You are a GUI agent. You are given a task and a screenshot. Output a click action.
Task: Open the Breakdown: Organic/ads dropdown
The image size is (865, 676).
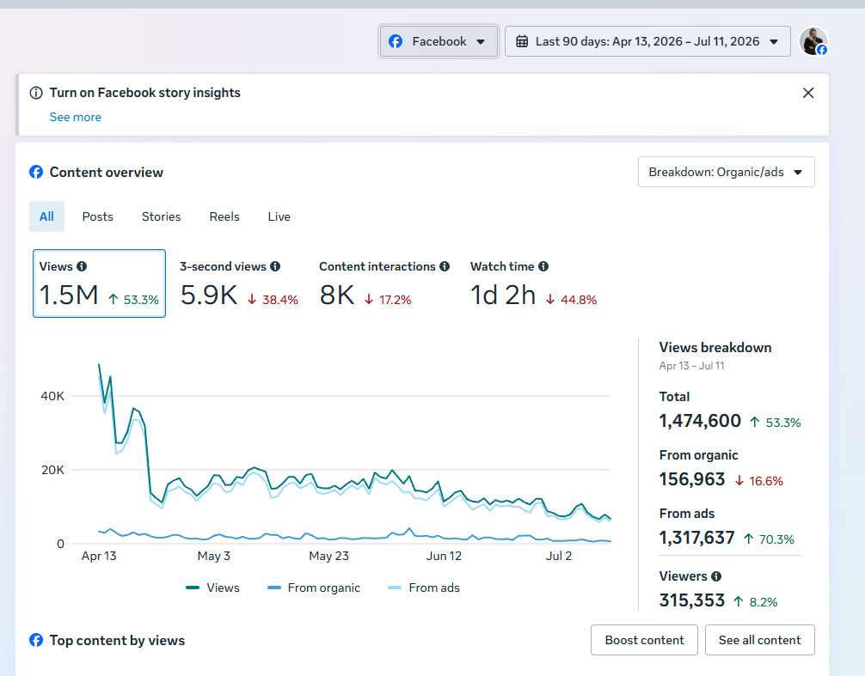(x=726, y=172)
